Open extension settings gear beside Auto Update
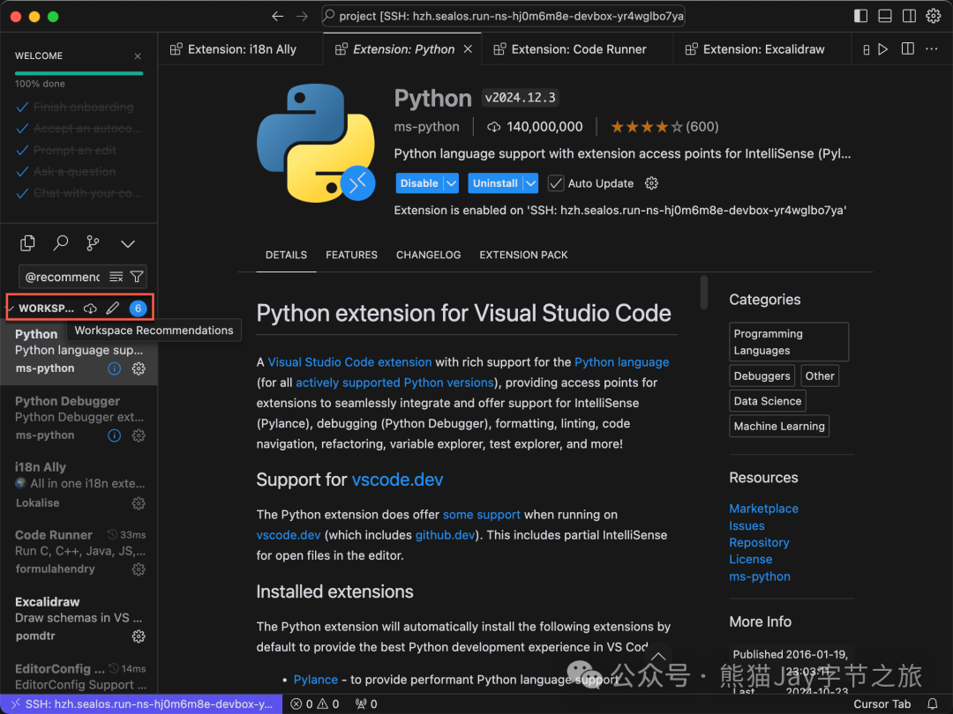 651,183
